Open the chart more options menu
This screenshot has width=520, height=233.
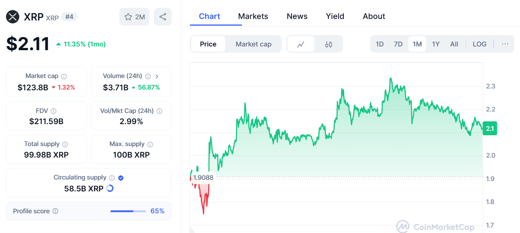[x=505, y=44]
